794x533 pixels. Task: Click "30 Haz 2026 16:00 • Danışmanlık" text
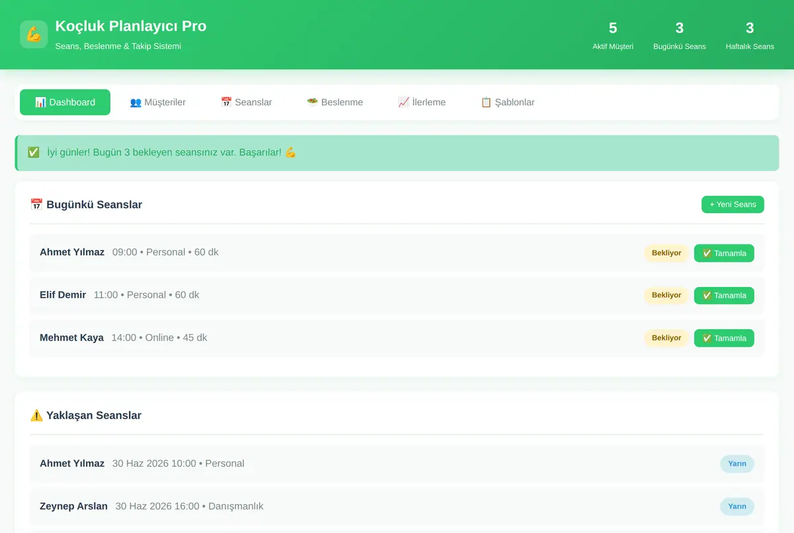click(x=189, y=506)
